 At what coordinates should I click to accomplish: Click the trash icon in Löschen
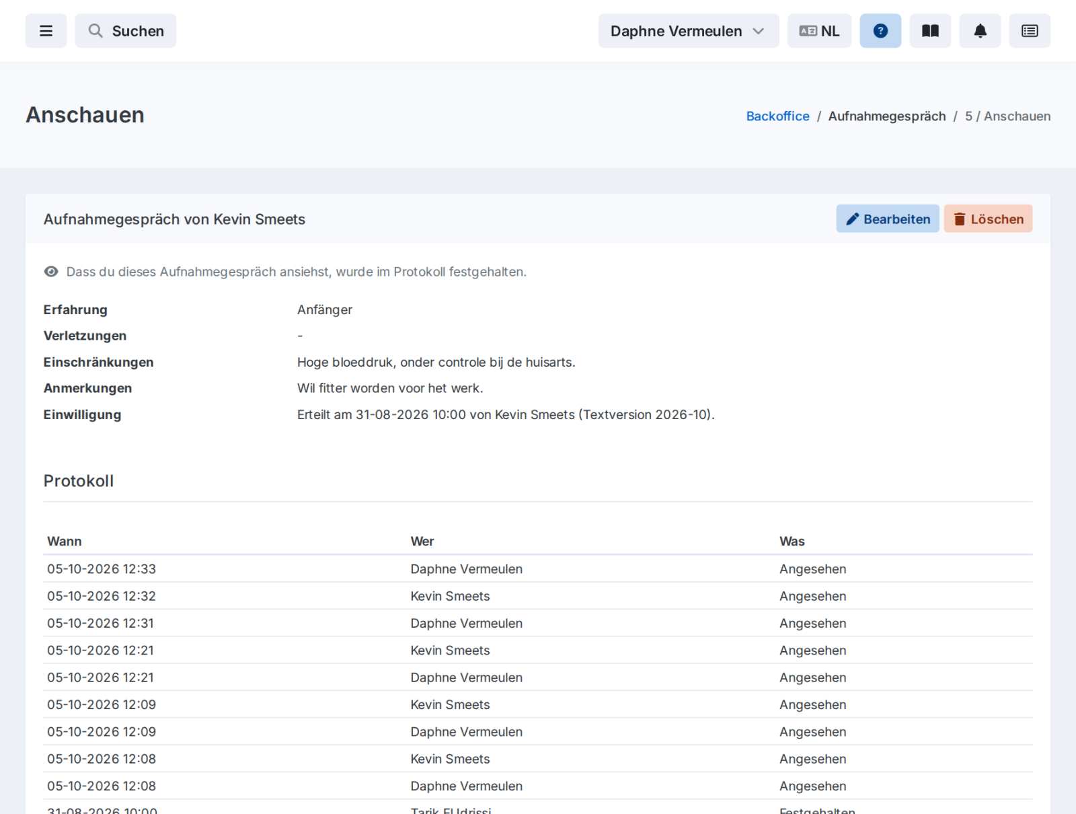click(960, 219)
